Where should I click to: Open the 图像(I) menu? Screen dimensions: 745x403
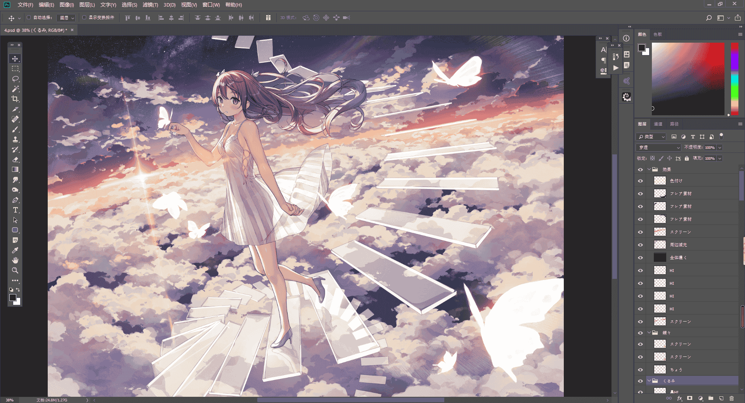pyautogui.click(x=66, y=5)
